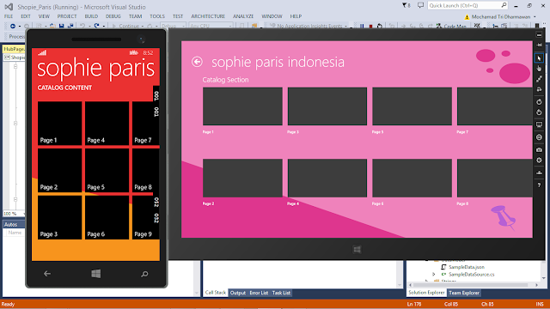This screenshot has height=309, width=550.
Task: Click the Autos panel header
Action: (x=14, y=224)
